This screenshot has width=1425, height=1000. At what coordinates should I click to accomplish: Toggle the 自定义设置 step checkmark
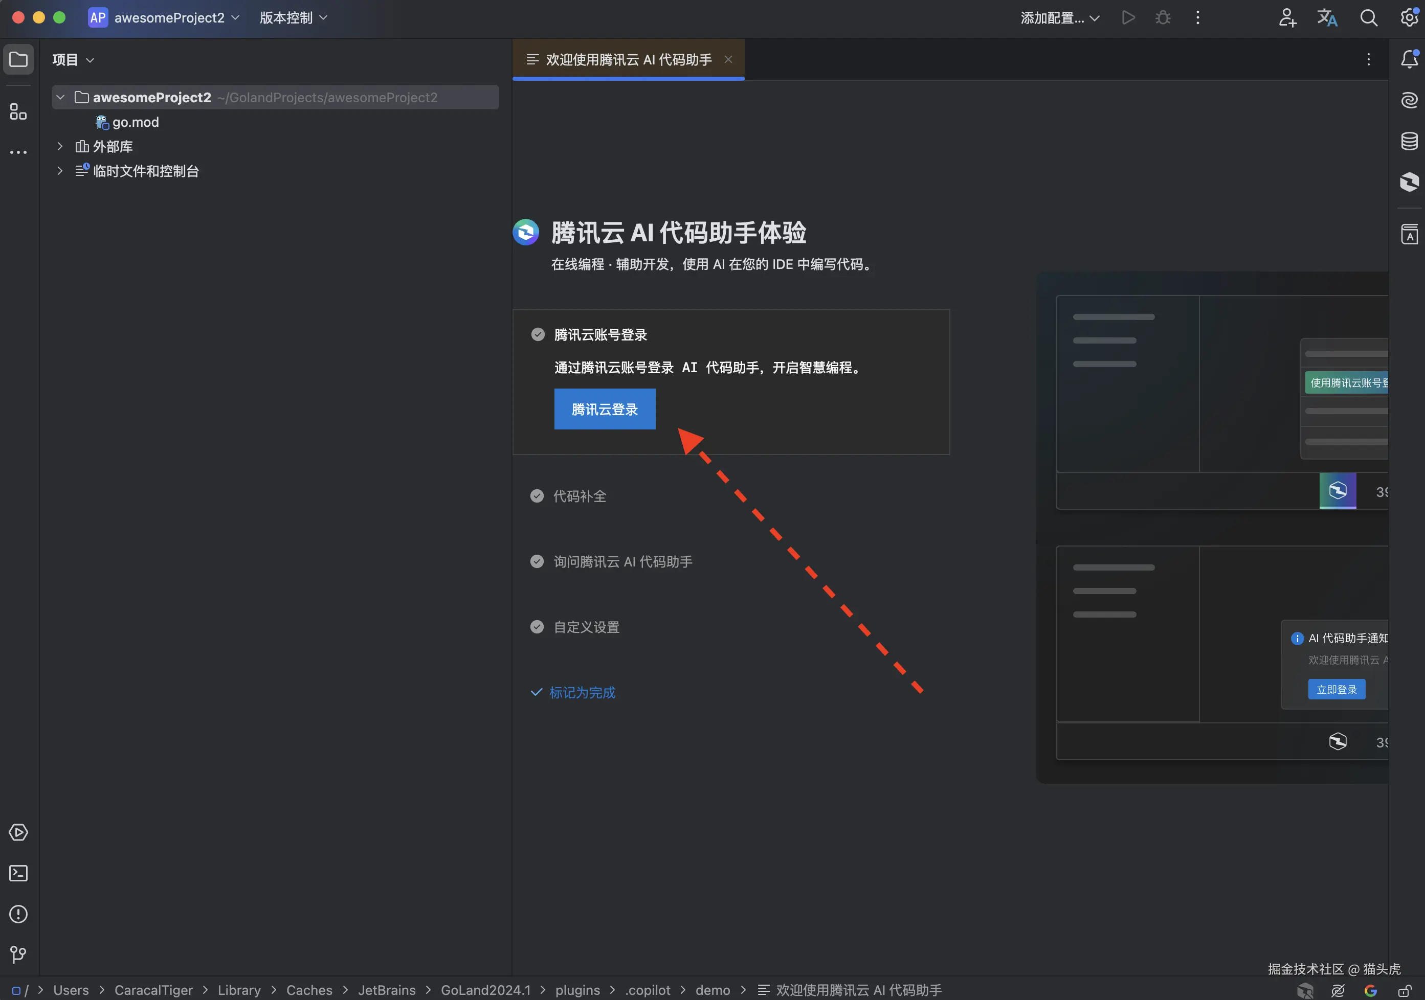click(537, 627)
